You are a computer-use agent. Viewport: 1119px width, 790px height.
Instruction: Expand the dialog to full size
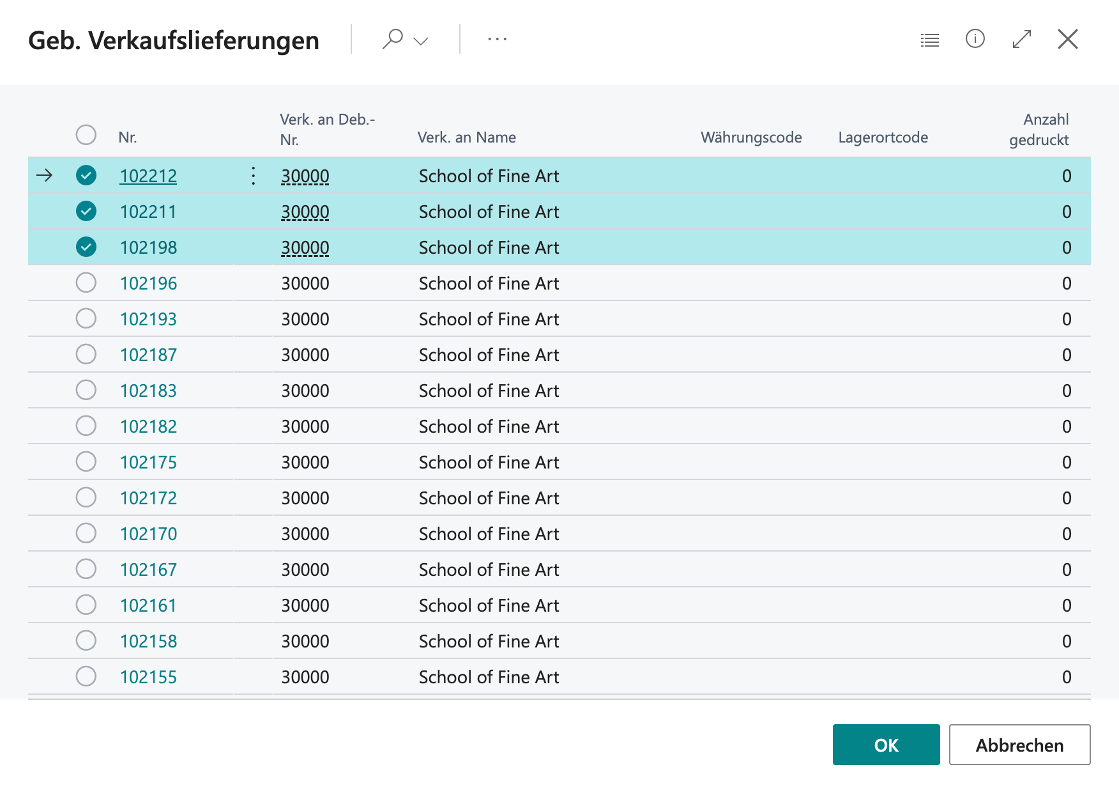pyautogui.click(x=1022, y=39)
